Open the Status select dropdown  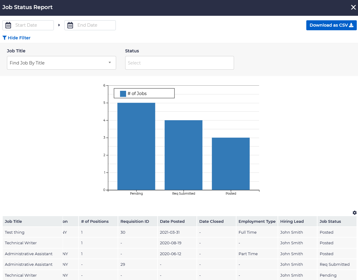[x=179, y=63]
